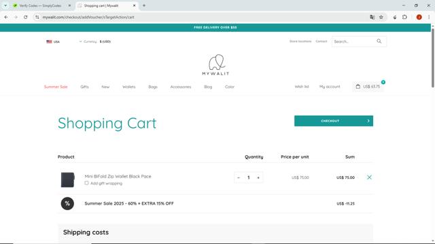
Task: Open the Color menu item
Action: coord(230,87)
